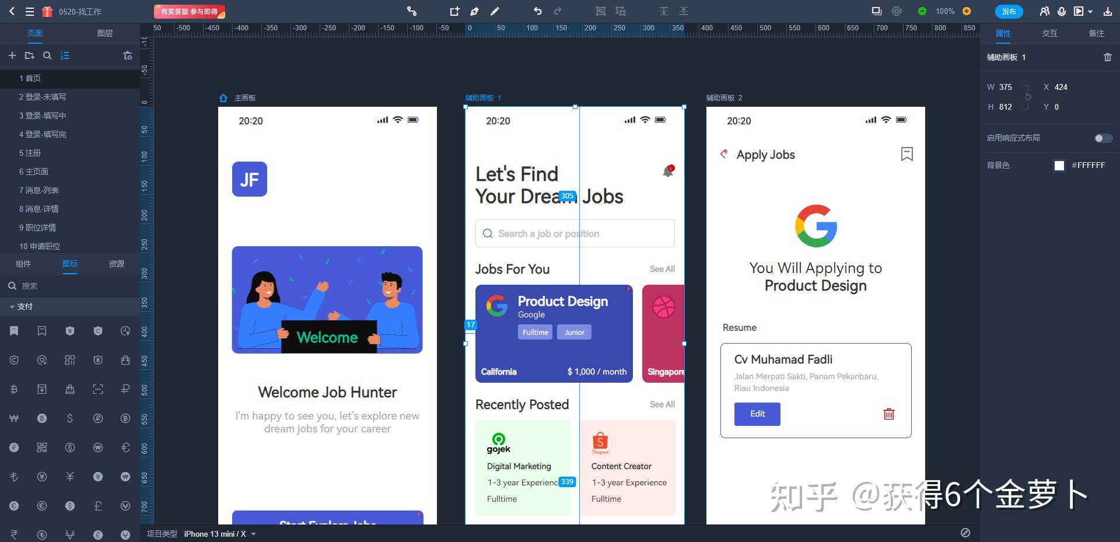This screenshot has width=1120, height=542.
Task: Click the #FFFFFF hex value
Action: pos(1088,166)
